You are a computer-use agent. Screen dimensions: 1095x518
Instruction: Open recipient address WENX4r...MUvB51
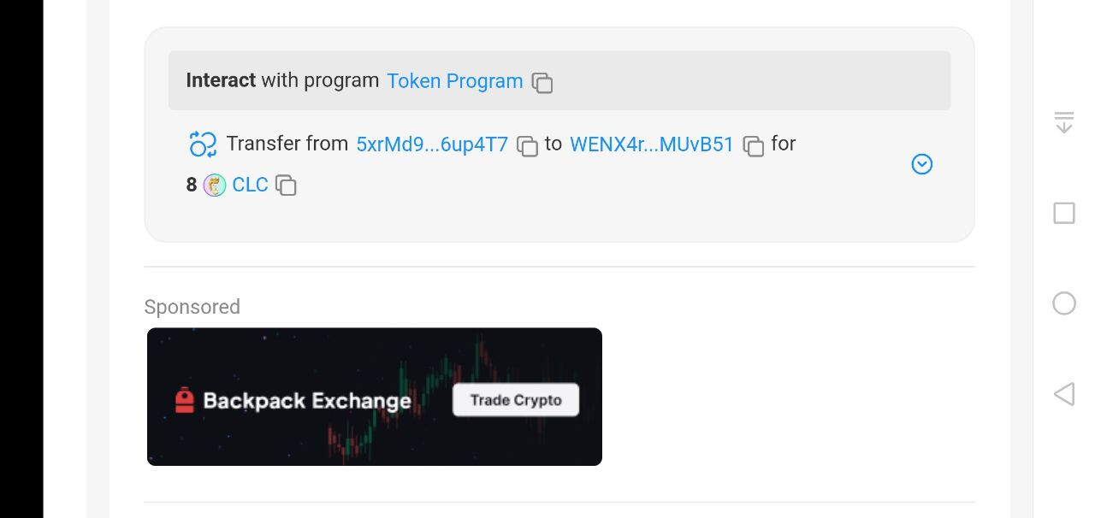(652, 144)
